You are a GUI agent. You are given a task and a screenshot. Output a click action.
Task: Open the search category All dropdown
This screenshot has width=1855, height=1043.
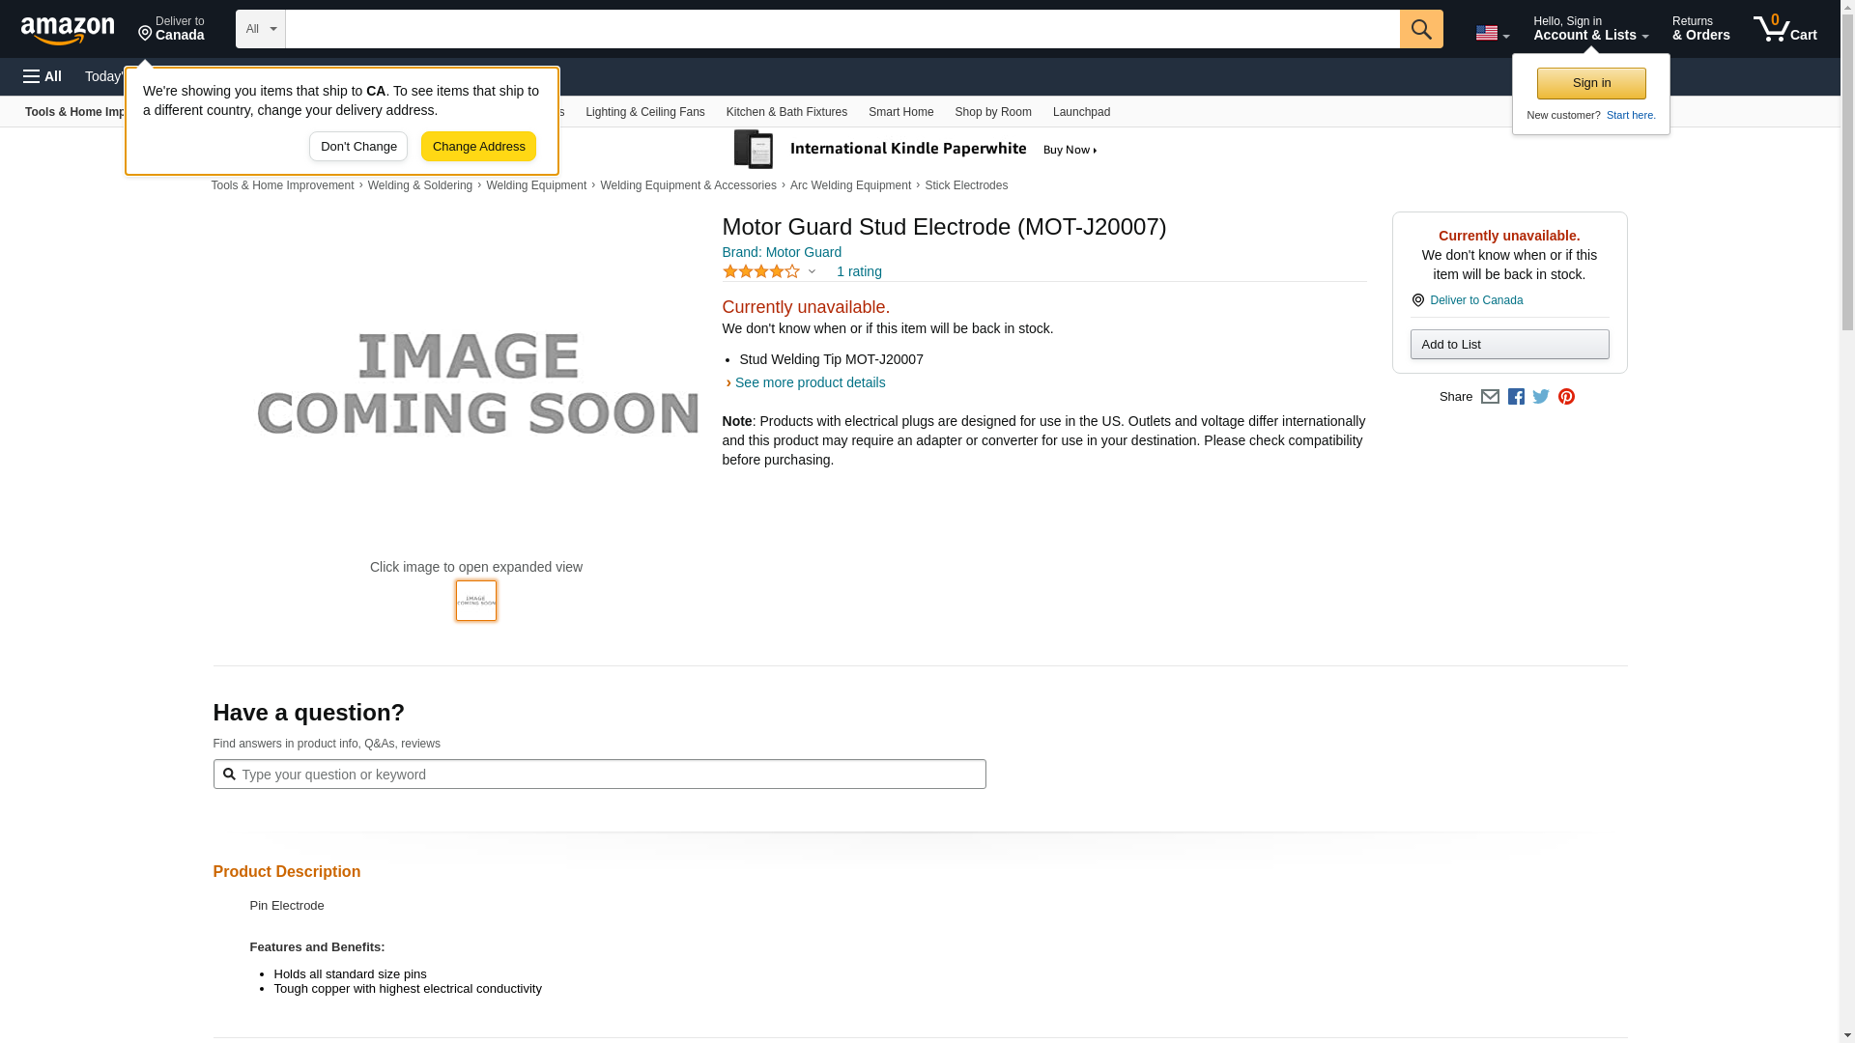coord(260,29)
